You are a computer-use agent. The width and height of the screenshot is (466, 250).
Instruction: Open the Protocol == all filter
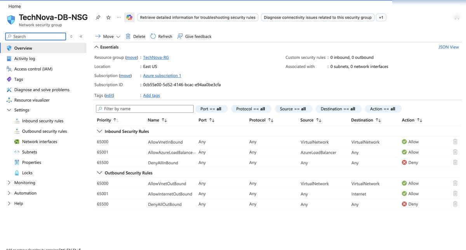pyautogui.click(x=250, y=109)
